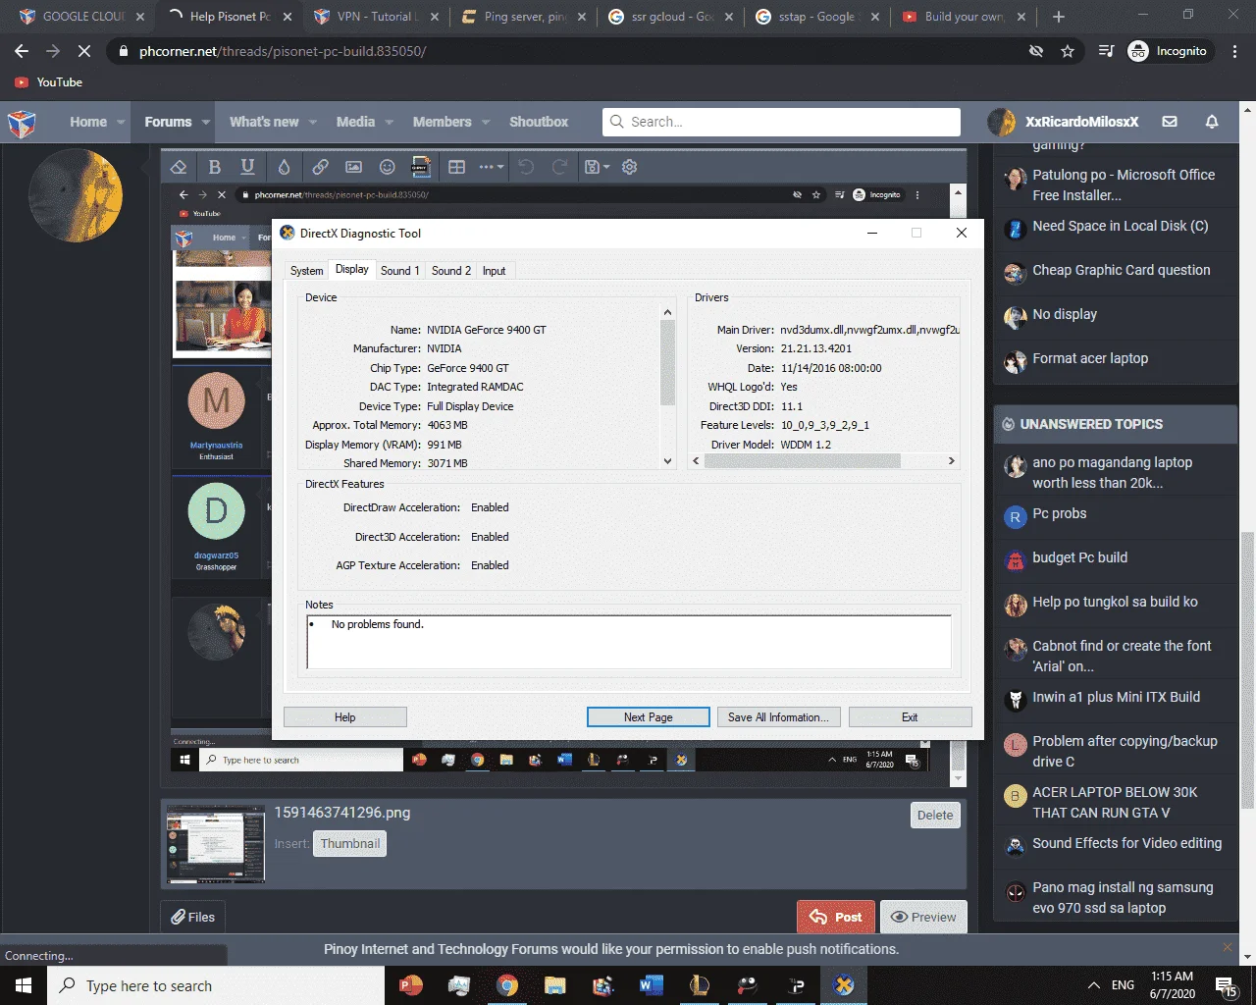Open the Sound 2 tab in DirectX tool
The image size is (1256, 1005).
[451, 271]
